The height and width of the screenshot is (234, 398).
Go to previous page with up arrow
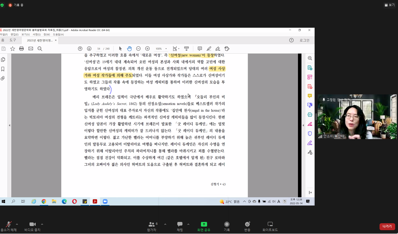pyautogui.click(x=80, y=49)
